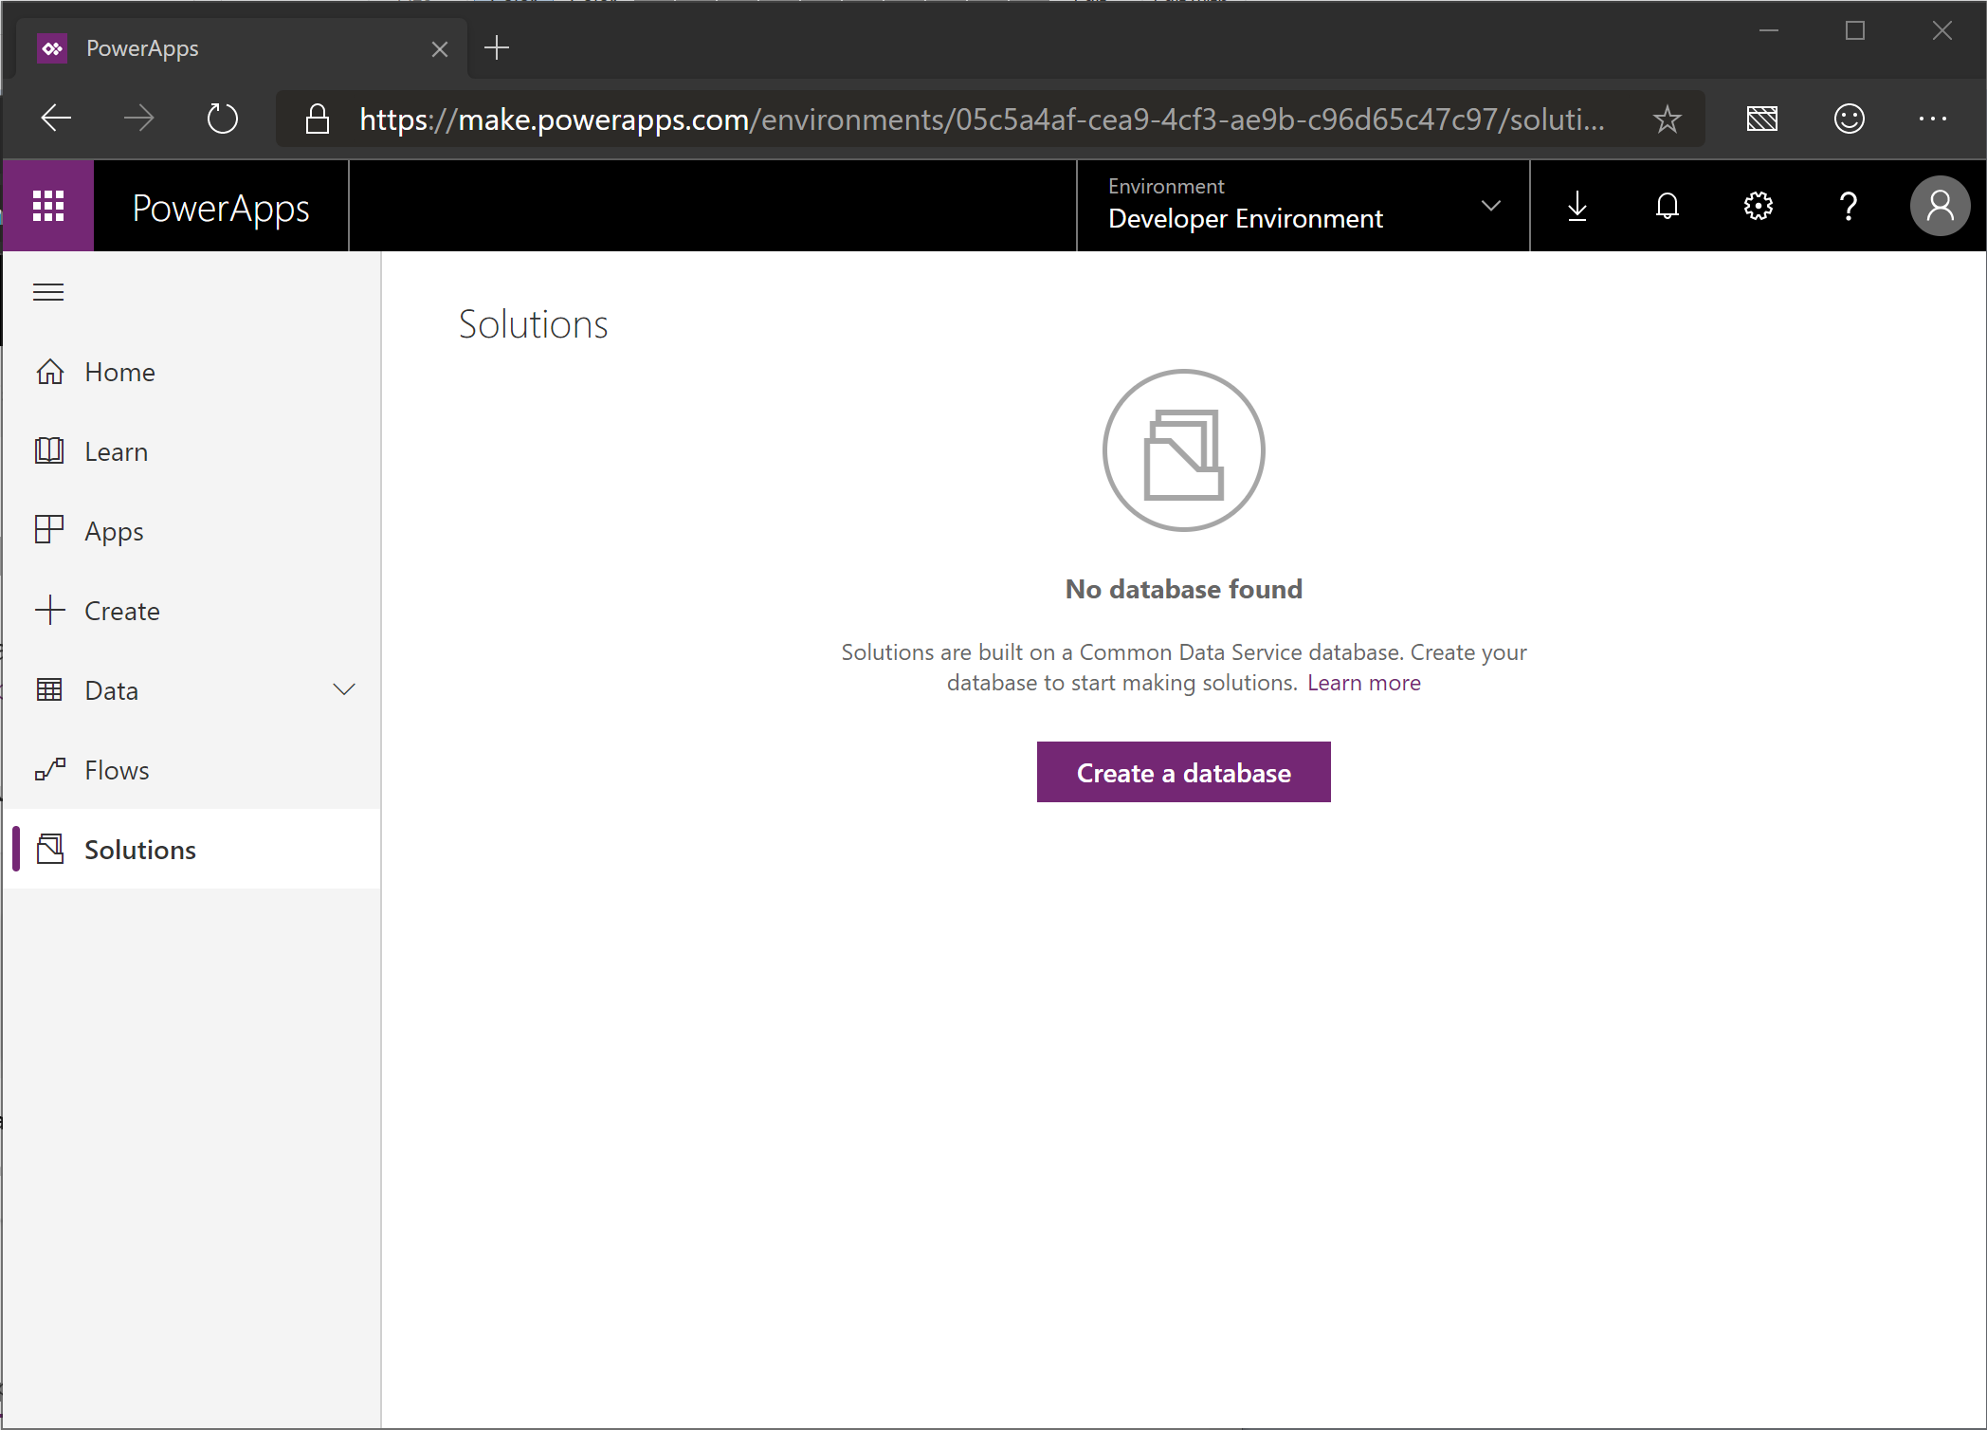Open the help question mark menu
The height and width of the screenshot is (1430, 1987).
tap(1848, 206)
